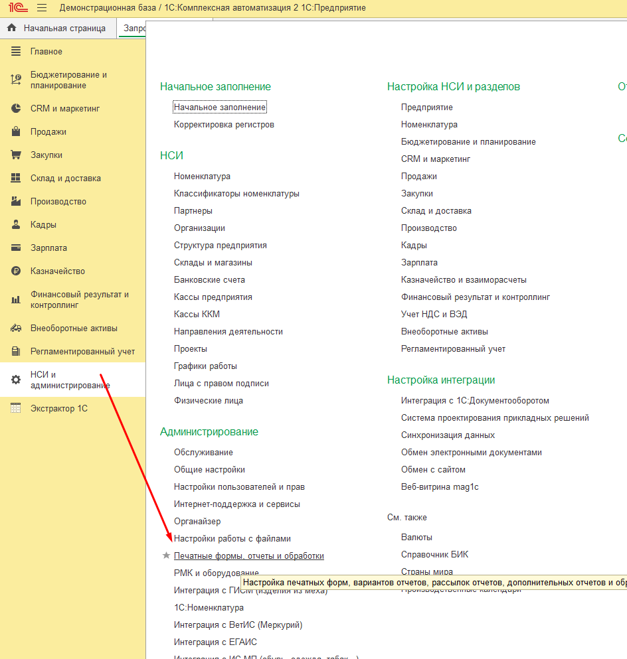This screenshot has width=627, height=659.
Task: Open the hamburger main menu
Action: coord(42,8)
